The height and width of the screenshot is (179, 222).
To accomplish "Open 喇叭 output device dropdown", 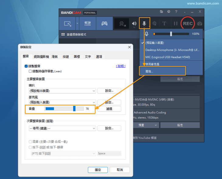I will point(62,91).
